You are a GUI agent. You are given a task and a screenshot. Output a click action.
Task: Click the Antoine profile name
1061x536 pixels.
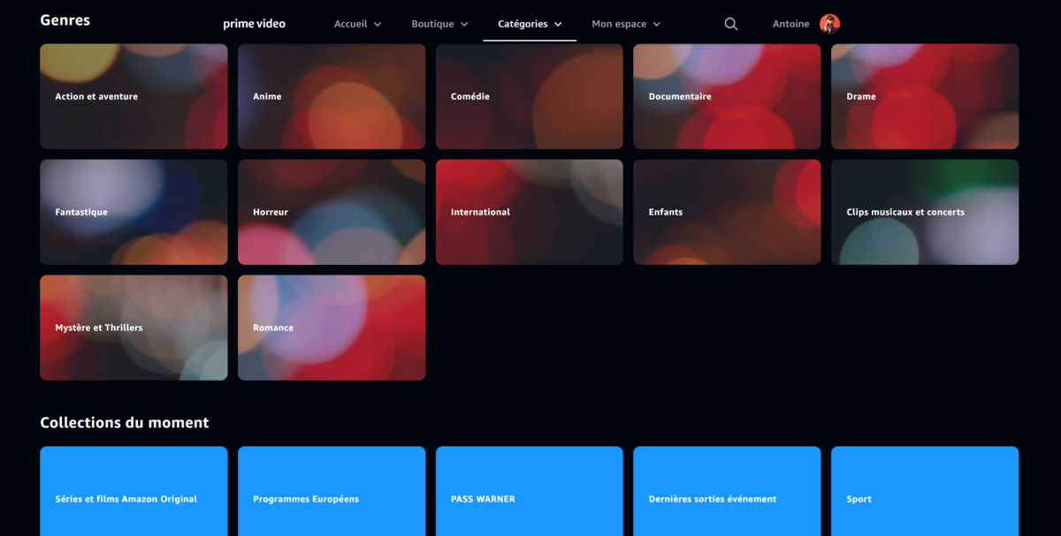tap(790, 24)
